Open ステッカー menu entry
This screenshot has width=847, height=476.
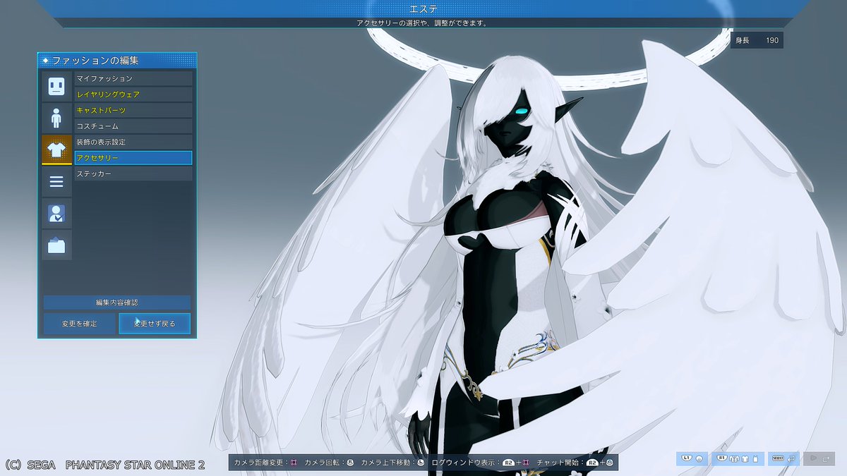coord(133,173)
